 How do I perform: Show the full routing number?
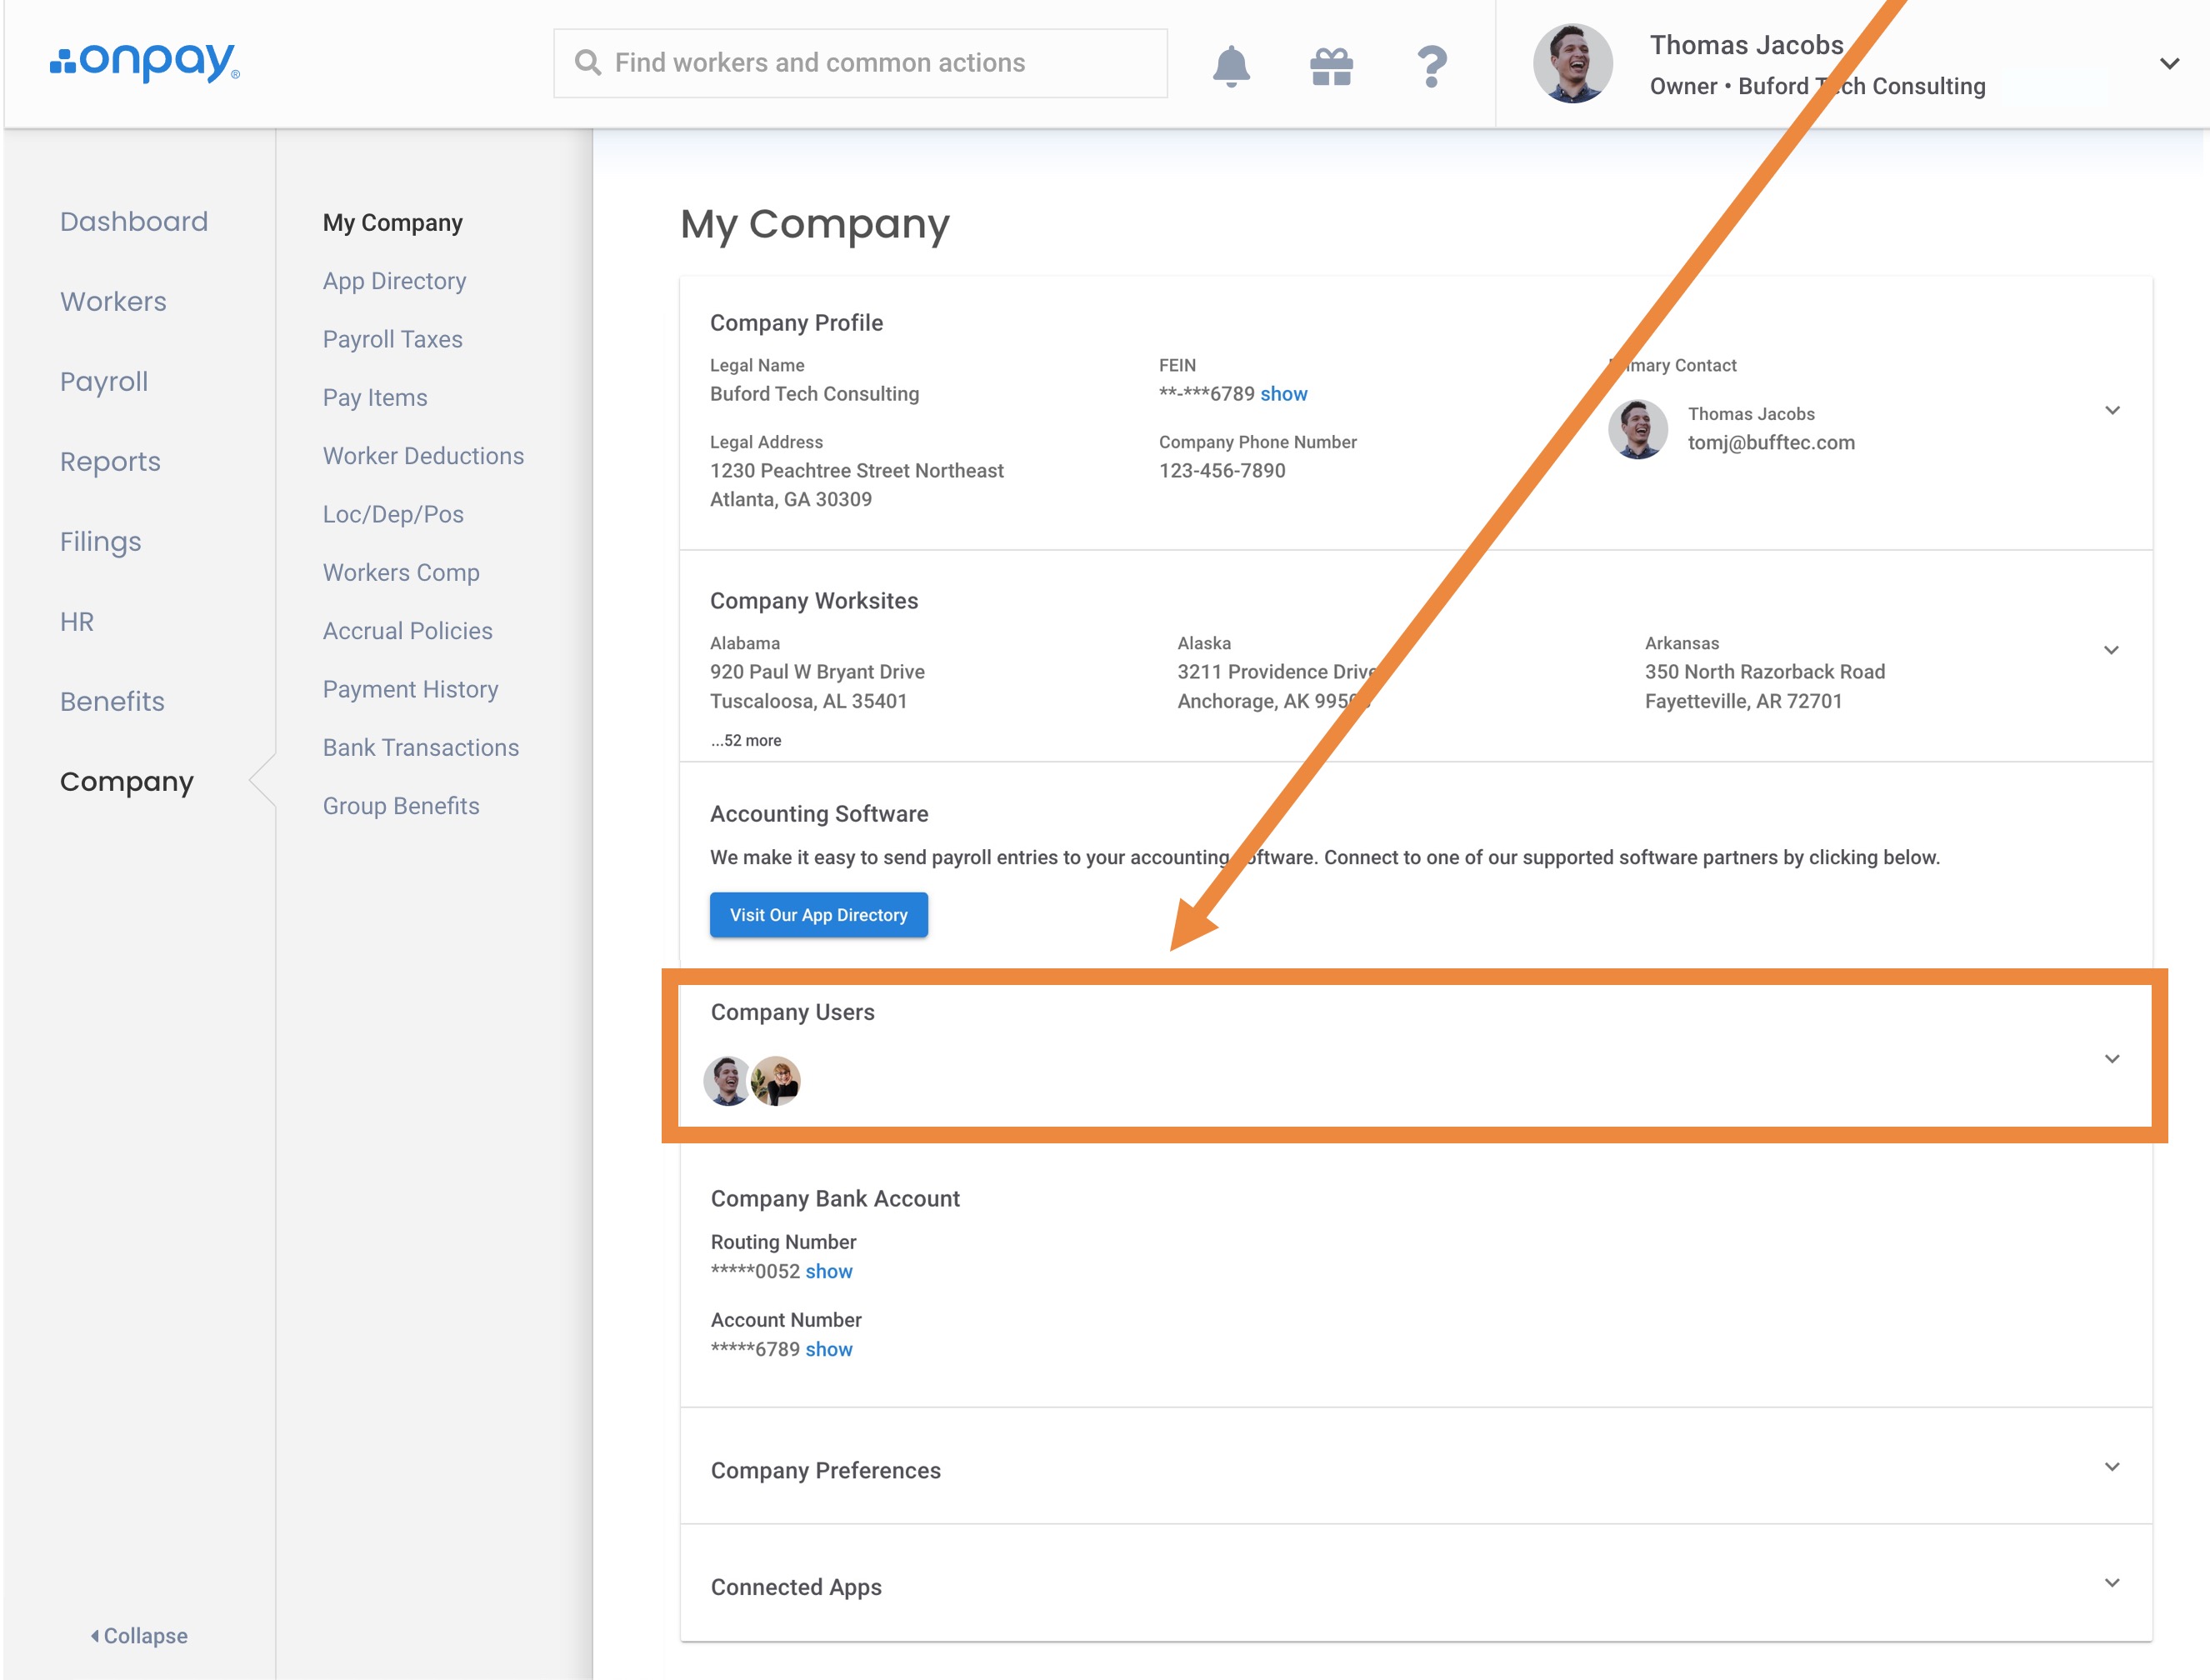tap(829, 1271)
